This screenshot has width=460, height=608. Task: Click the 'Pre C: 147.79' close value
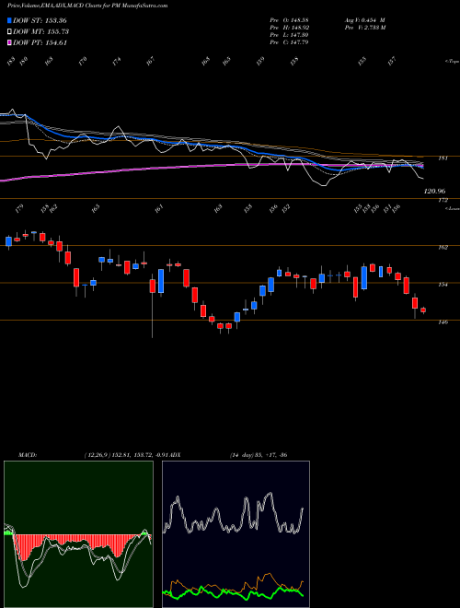(x=289, y=42)
